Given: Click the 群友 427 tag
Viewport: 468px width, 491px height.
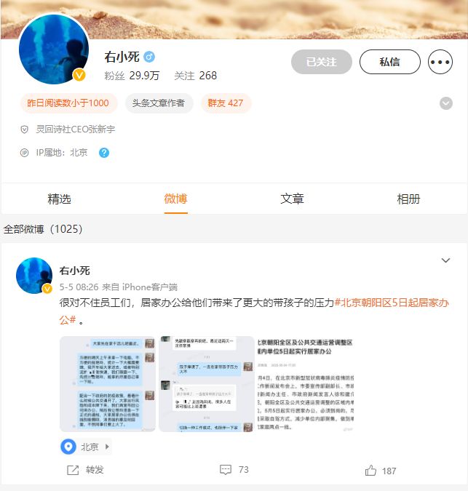Looking at the screenshot, I should pyautogui.click(x=226, y=103).
